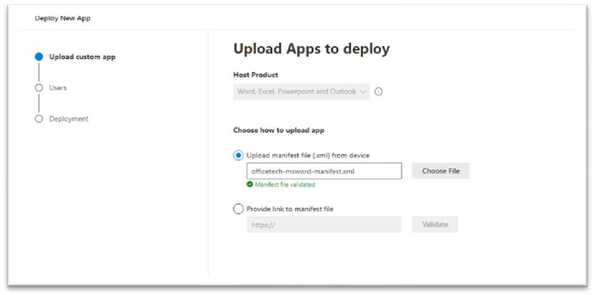594x295 pixels.
Task: Select Provide link to manifest file radio
Action: click(x=238, y=208)
